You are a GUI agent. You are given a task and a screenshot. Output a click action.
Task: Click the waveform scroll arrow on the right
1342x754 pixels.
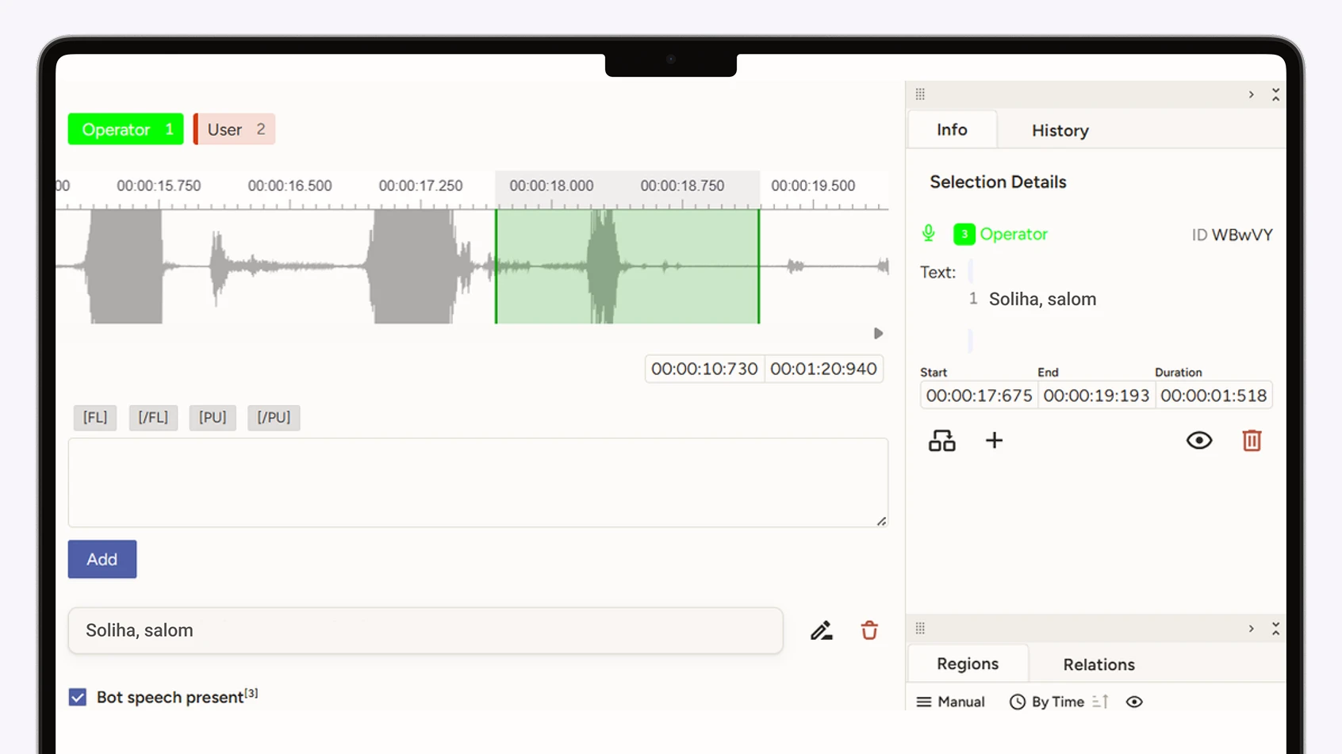tap(878, 334)
